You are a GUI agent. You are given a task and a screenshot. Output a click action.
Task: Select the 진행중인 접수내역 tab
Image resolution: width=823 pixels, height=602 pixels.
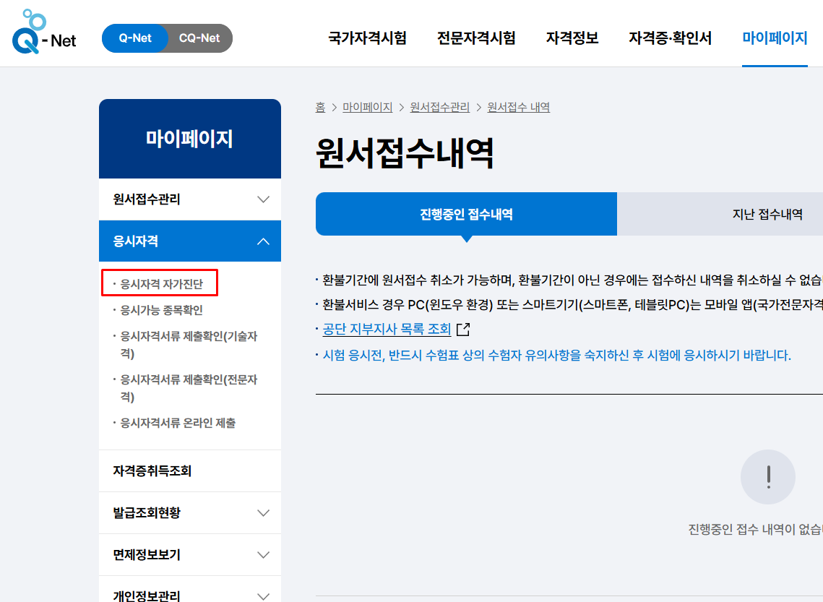pos(466,214)
